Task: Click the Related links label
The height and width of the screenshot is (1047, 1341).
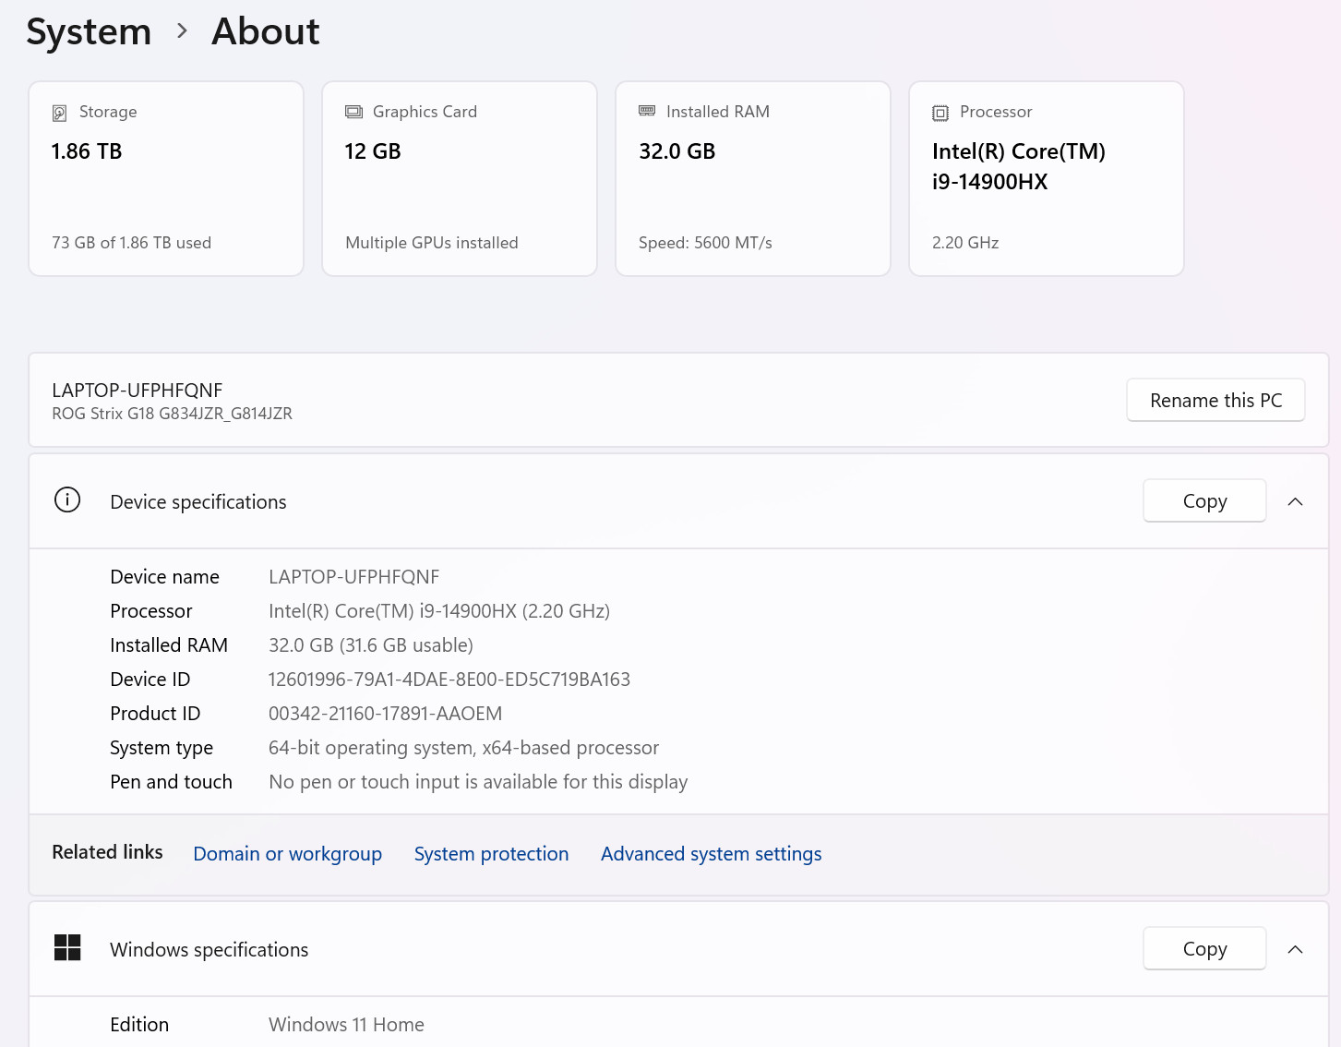Action: point(107,852)
